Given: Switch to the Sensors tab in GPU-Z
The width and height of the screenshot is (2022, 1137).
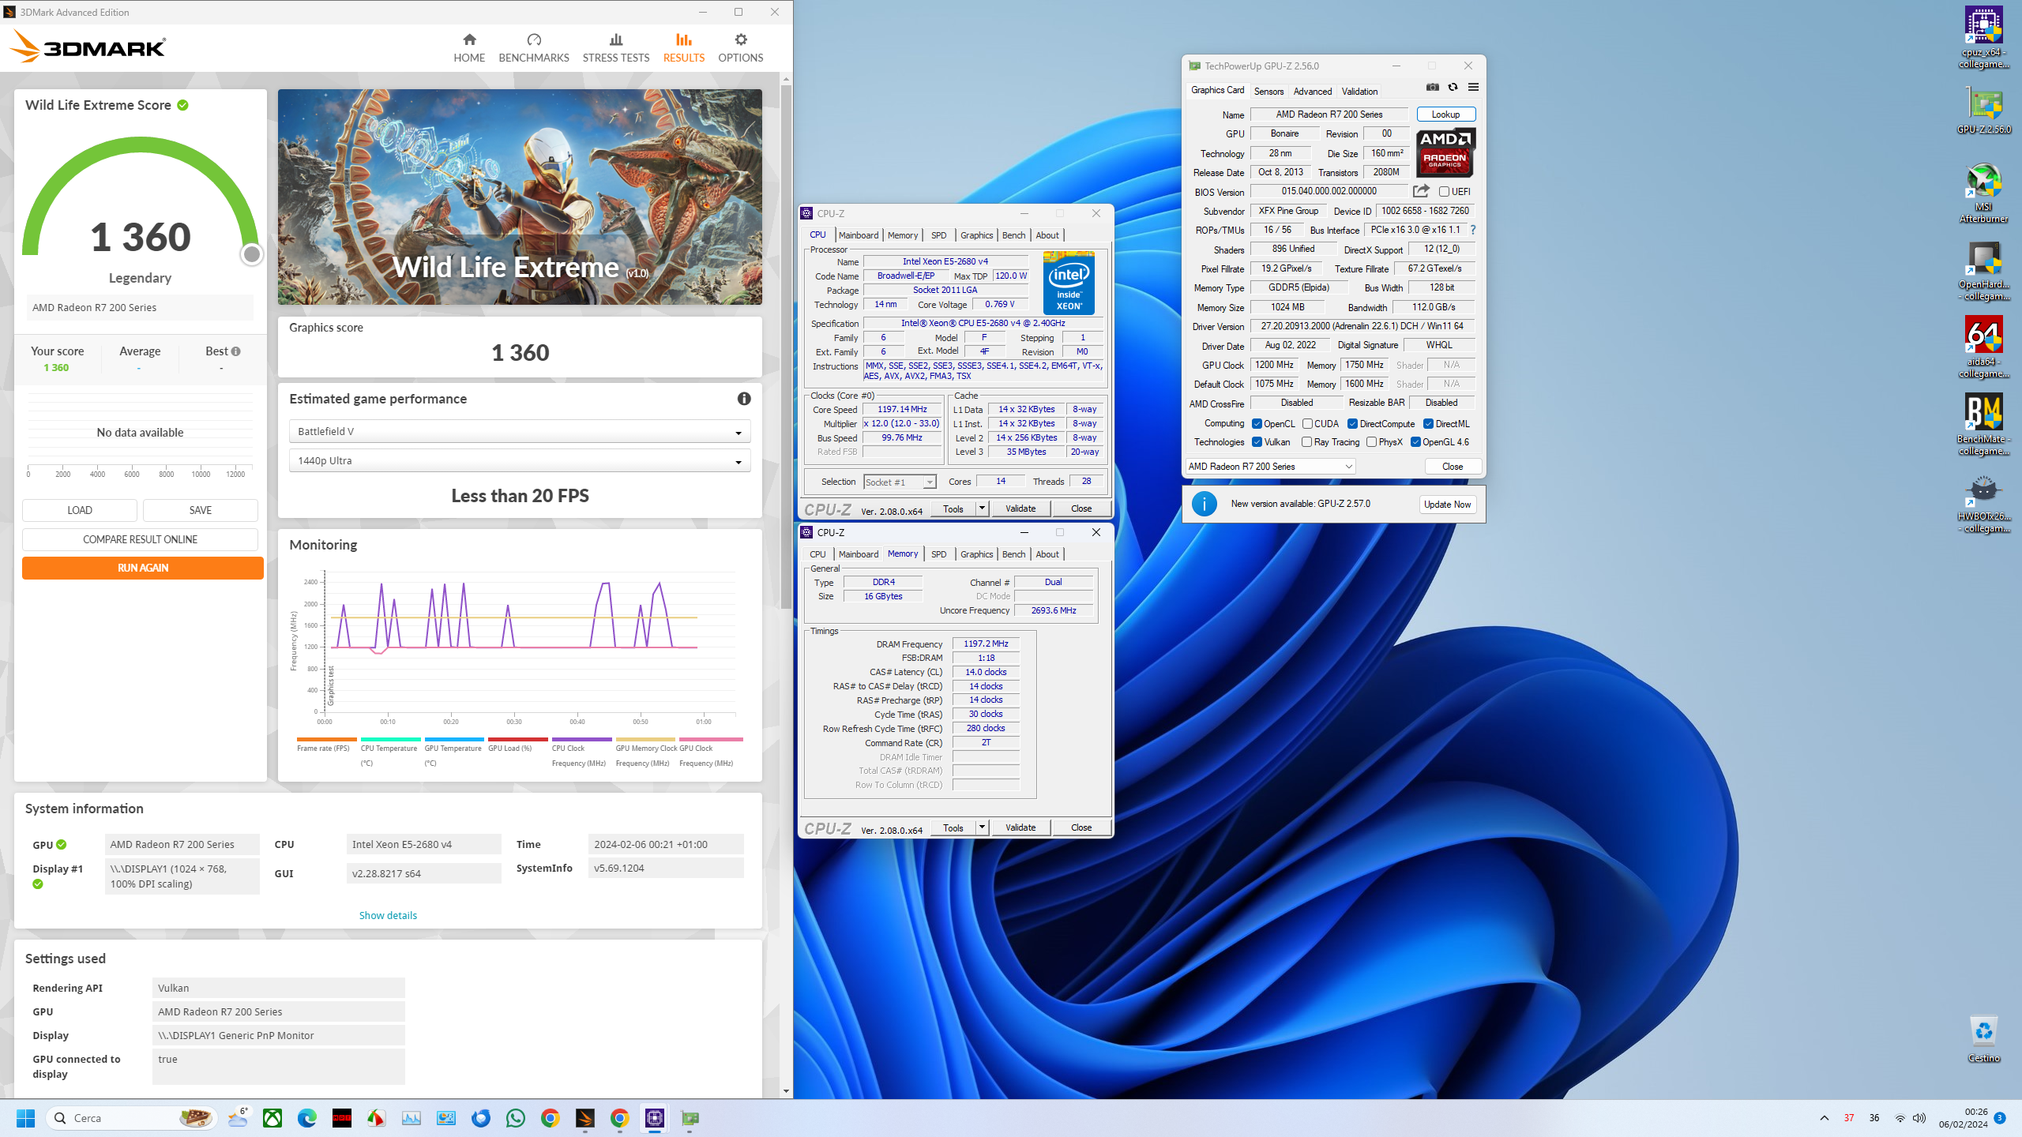Looking at the screenshot, I should tap(1268, 92).
